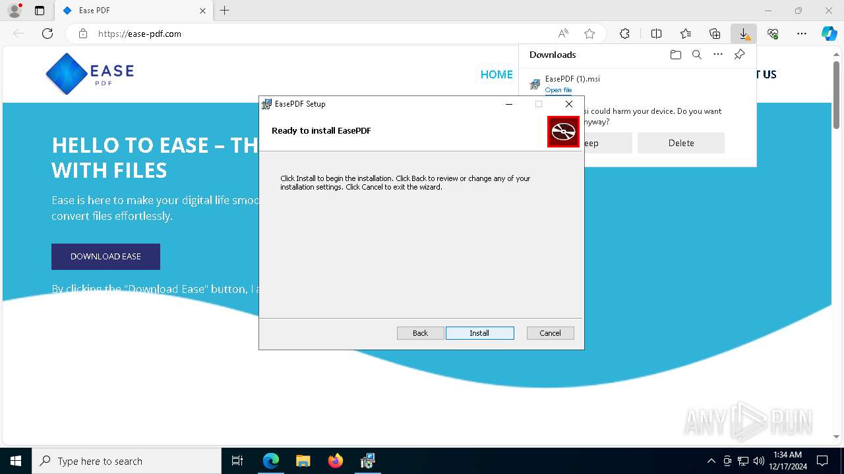844x474 pixels.
Task: Click the installer icon on taskbar
Action: click(367, 461)
